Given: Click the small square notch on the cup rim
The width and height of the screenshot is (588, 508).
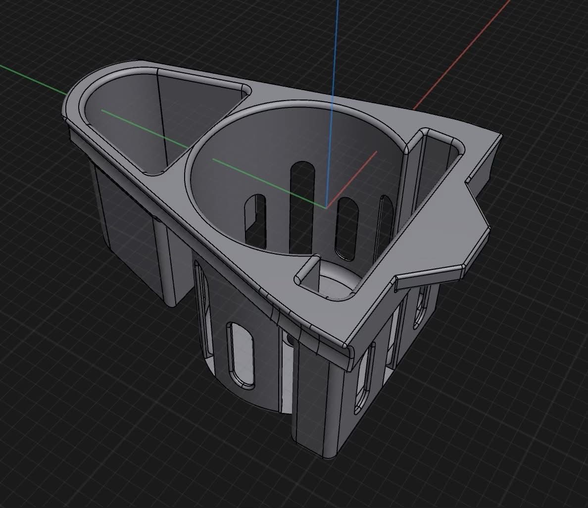Looking at the screenshot, I should click(x=317, y=280).
